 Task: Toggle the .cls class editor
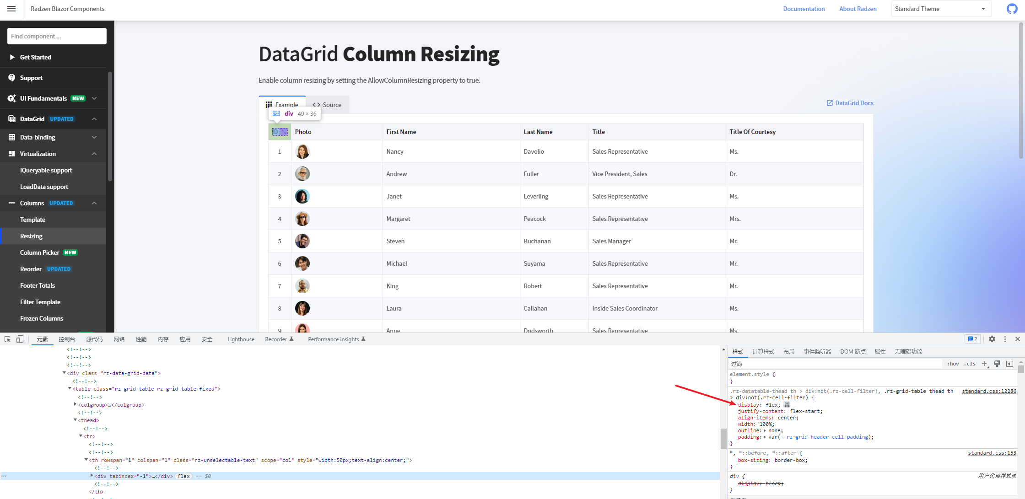pos(970,364)
